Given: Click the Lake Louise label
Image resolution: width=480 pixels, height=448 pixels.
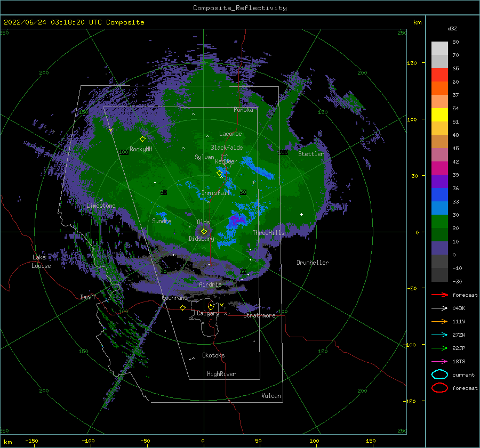Looking at the screenshot, I should click(x=42, y=262).
